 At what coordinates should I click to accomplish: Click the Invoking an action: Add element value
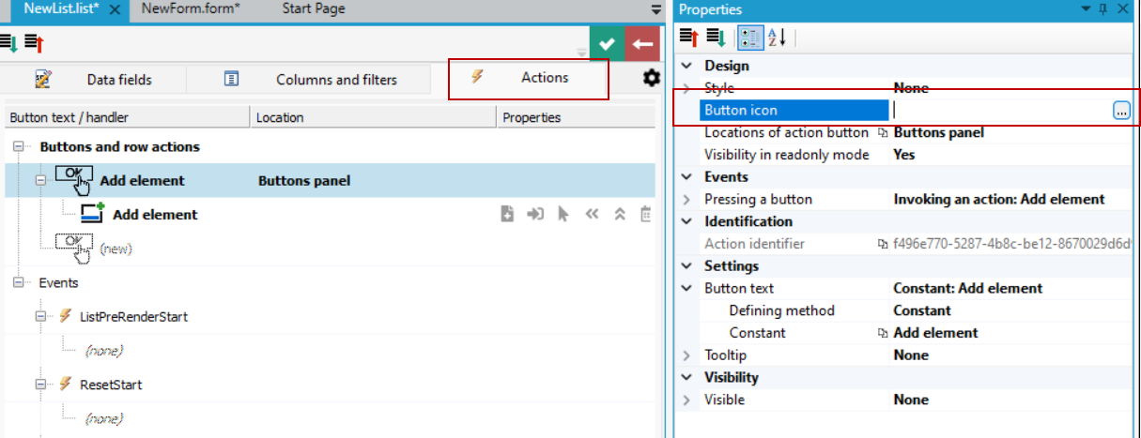point(999,199)
